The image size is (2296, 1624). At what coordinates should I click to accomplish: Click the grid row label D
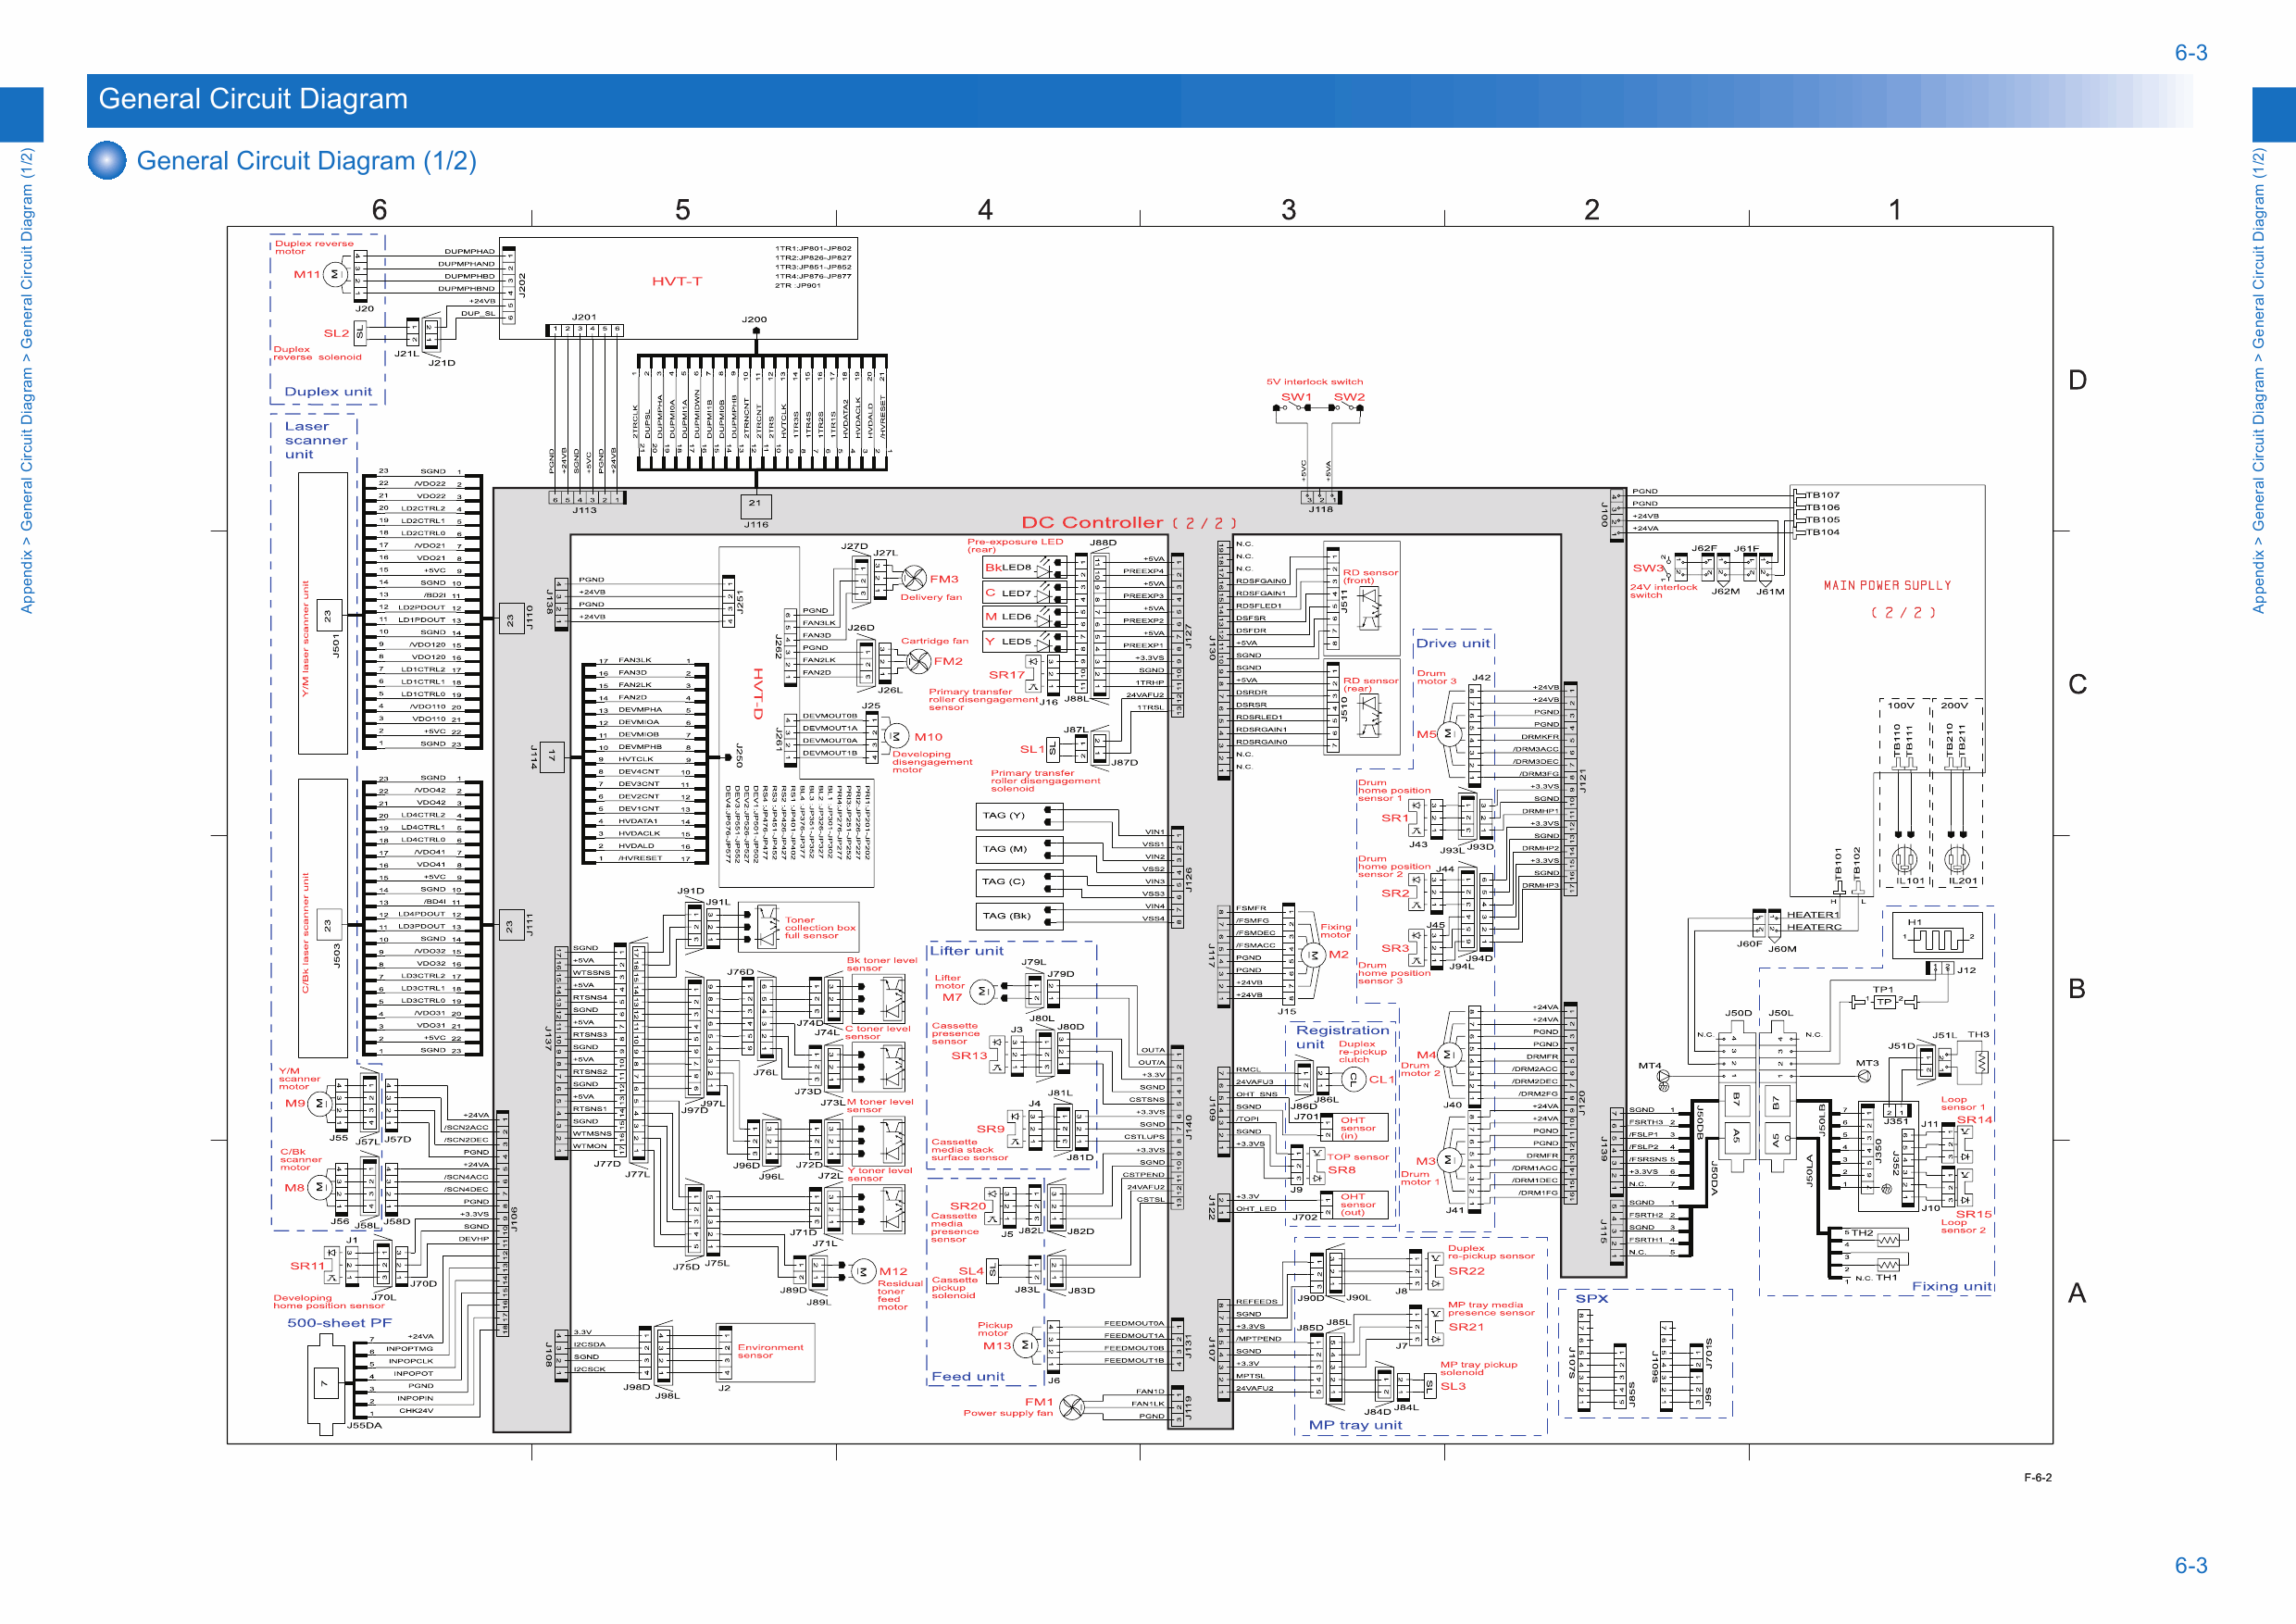point(2078,380)
